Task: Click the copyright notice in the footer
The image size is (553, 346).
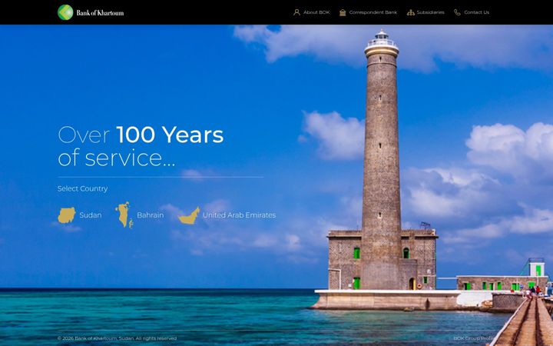Action: coord(117,338)
